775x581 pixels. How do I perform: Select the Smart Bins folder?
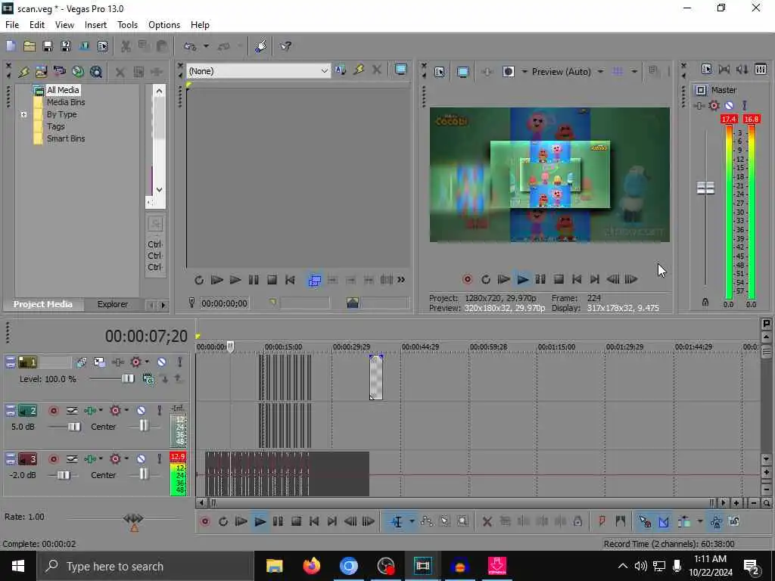click(66, 139)
